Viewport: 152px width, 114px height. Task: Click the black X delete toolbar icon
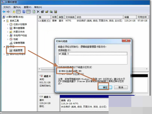(38, 12)
